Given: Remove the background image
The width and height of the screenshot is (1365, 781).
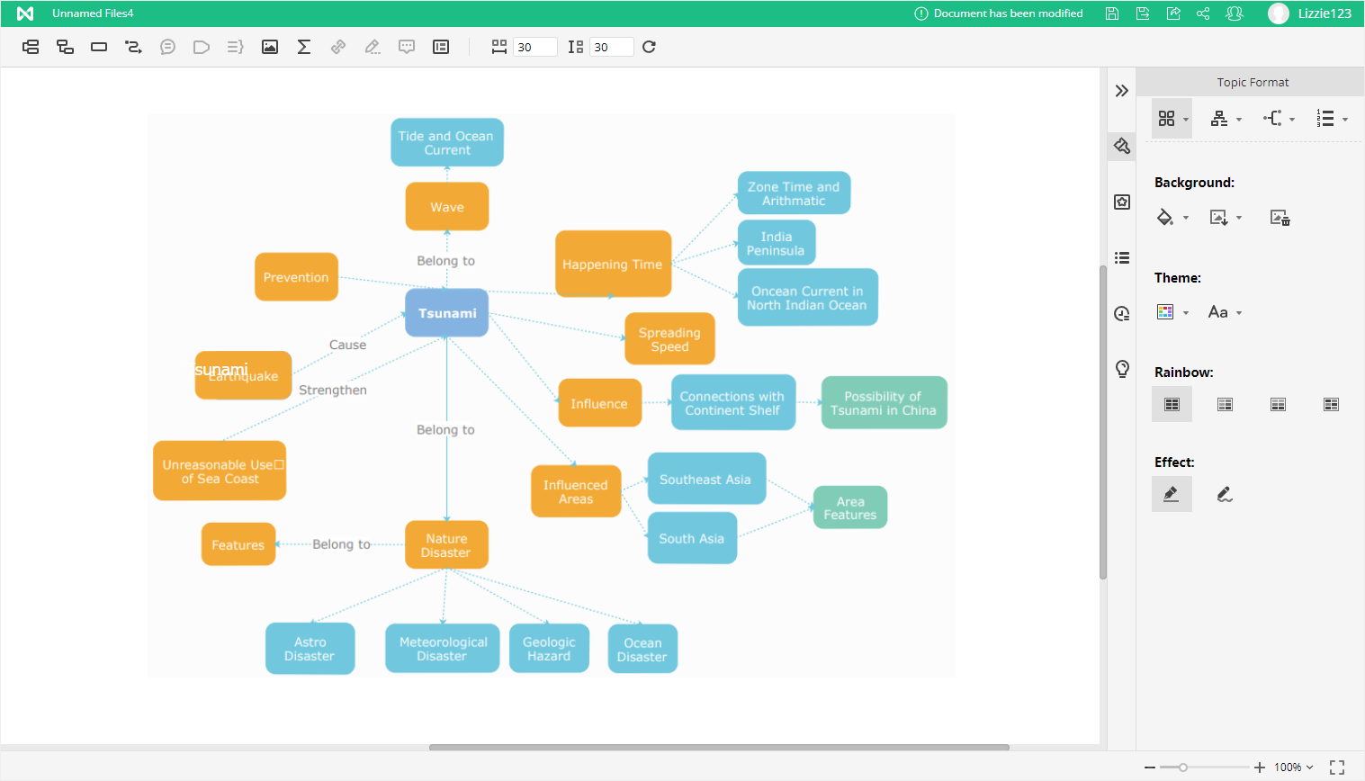Looking at the screenshot, I should pos(1280,218).
